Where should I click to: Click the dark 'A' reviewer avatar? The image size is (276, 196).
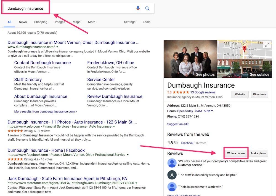pos(172,175)
